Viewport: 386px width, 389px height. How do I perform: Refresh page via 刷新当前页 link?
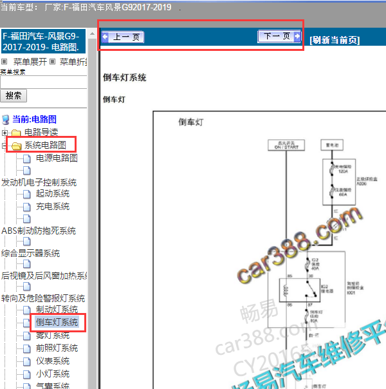click(x=335, y=40)
